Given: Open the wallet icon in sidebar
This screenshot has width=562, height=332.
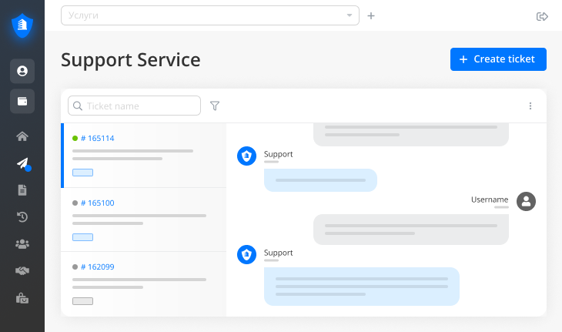Looking at the screenshot, I should tap(22, 101).
